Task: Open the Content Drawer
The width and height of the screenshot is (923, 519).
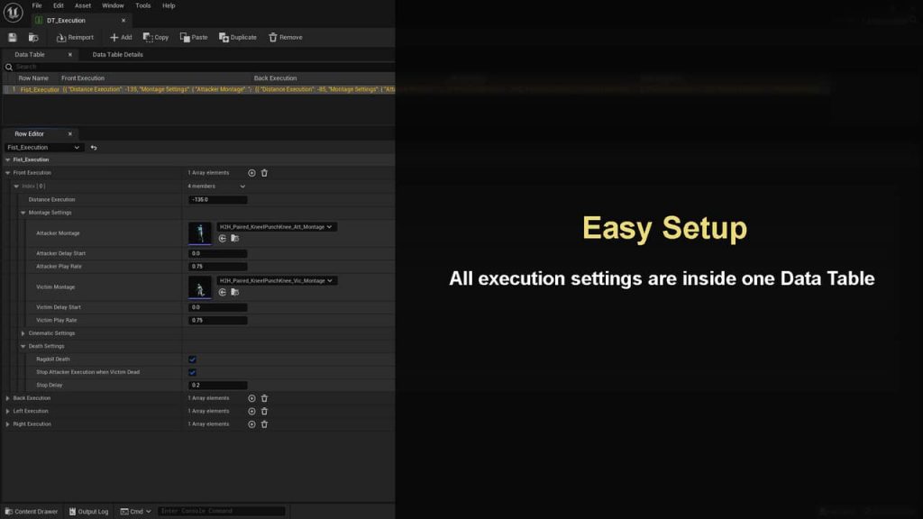Action: [x=32, y=512]
